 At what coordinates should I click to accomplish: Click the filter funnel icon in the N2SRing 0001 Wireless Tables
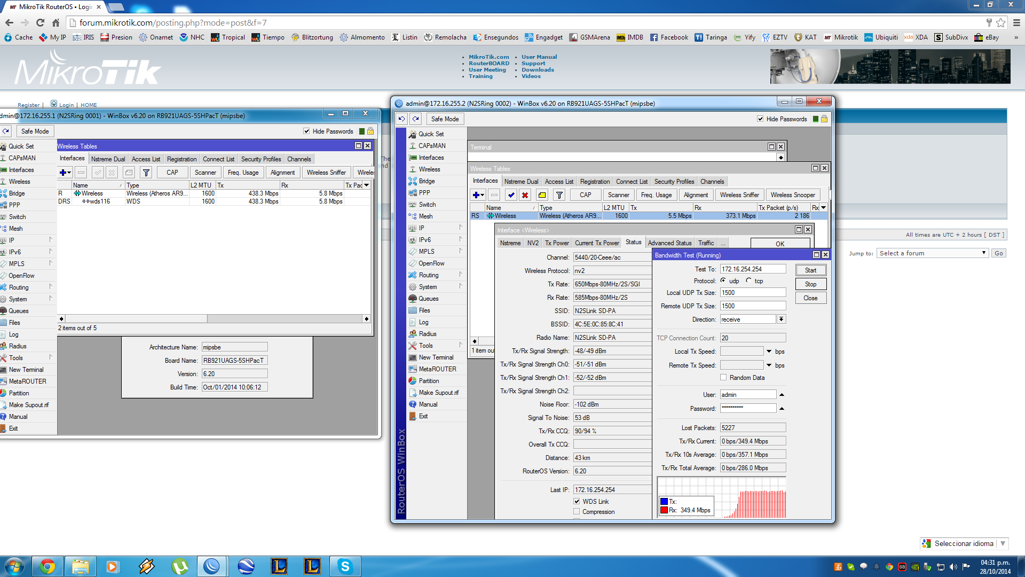(146, 173)
